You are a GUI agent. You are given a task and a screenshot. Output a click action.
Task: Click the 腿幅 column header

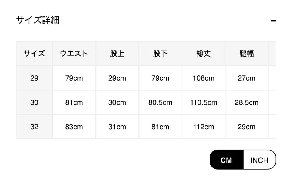pos(246,54)
